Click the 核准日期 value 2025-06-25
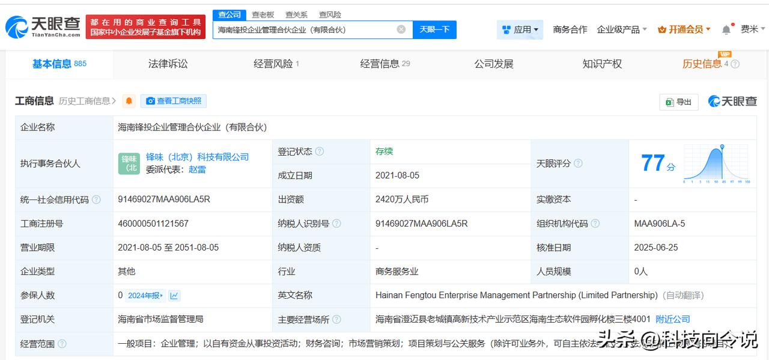The height and width of the screenshot is (360, 769). click(x=656, y=247)
